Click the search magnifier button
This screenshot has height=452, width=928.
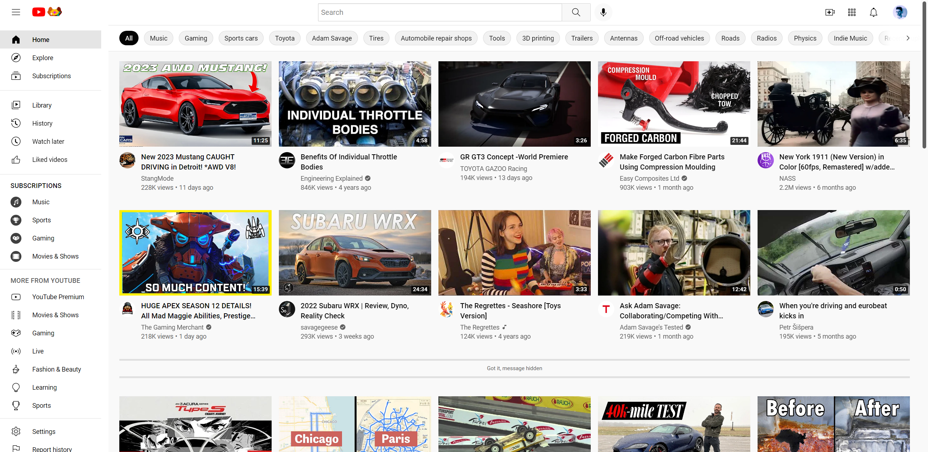coord(576,12)
